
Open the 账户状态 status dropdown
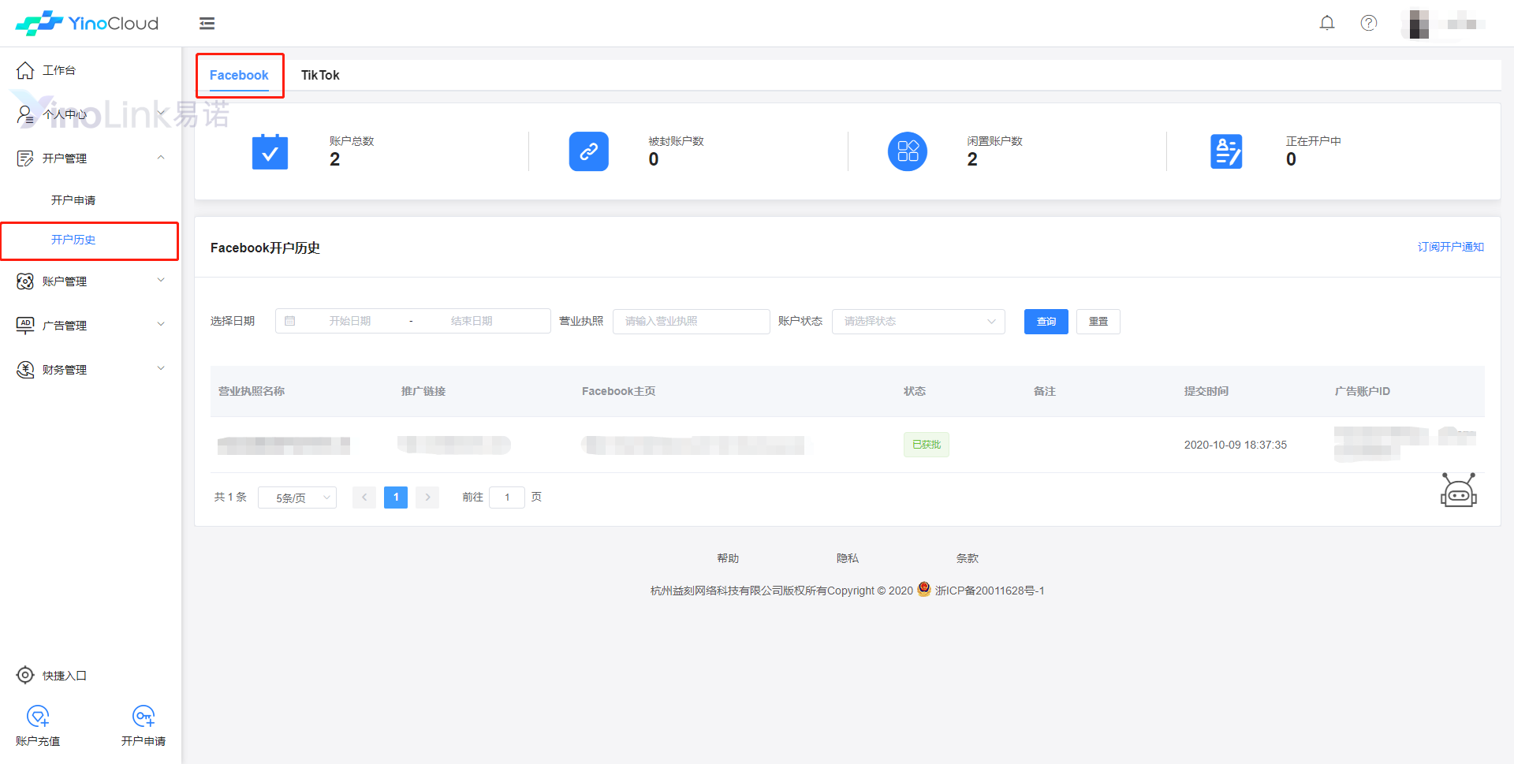919,321
